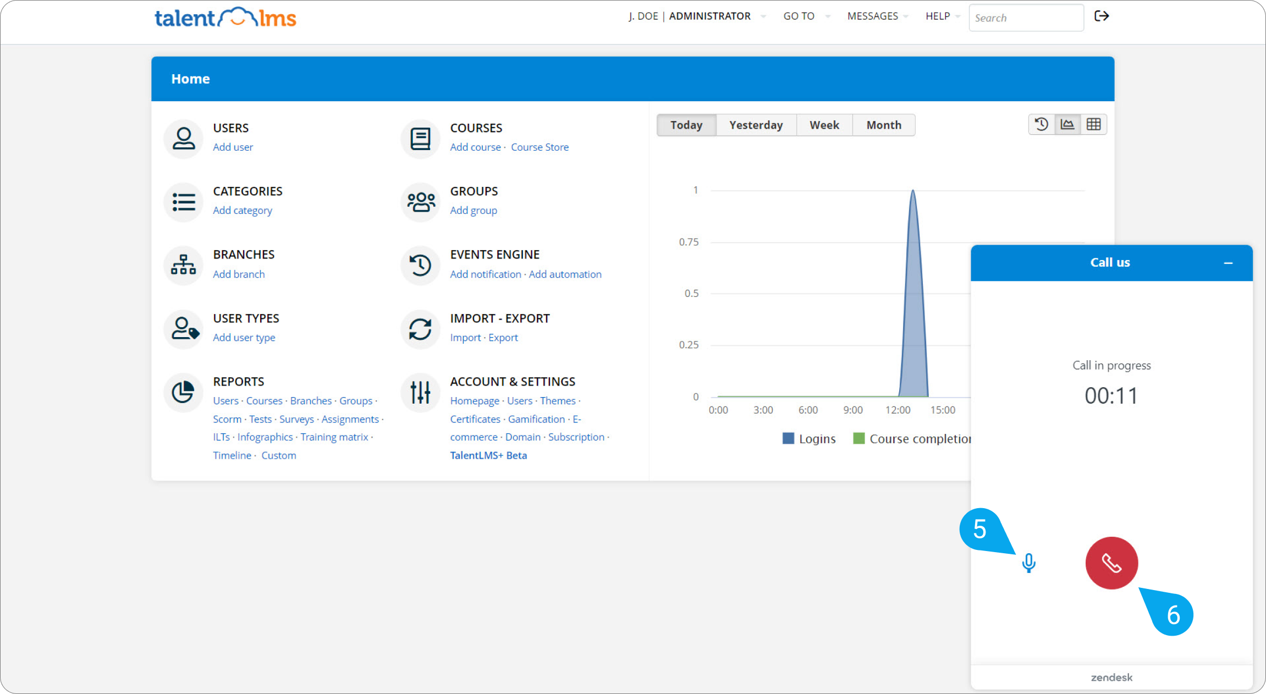
Task: Open the MESSAGES dropdown menu
Action: [x=877, y=16]
